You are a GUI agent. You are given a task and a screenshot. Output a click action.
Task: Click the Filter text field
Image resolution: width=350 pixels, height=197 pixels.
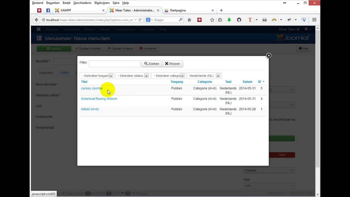pyautogui.click(x=114, y=64)
